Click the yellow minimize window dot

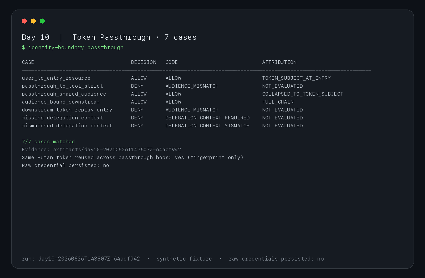(33, 21)
